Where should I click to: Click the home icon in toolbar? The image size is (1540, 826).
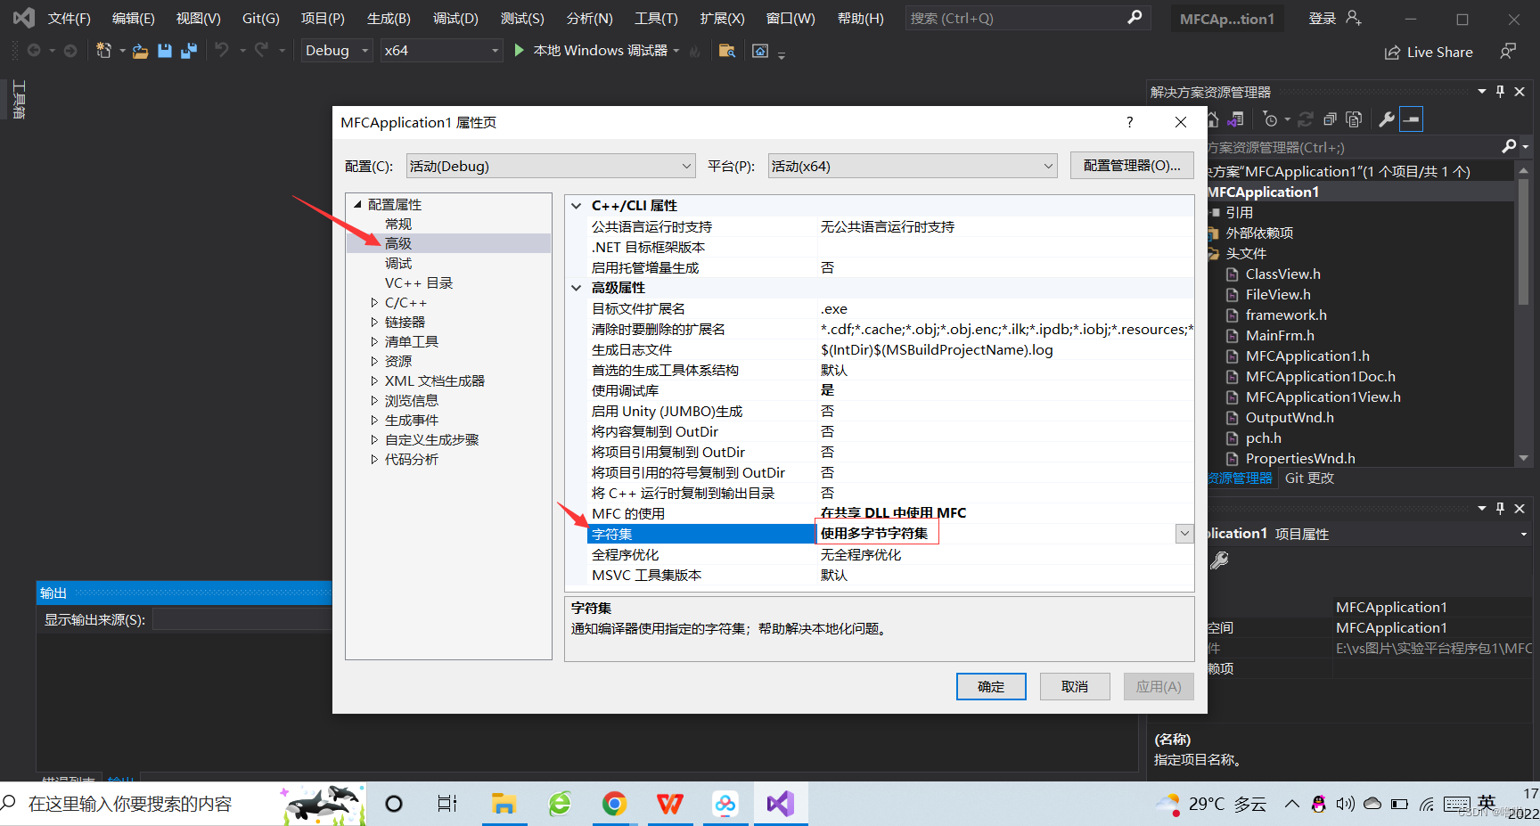click(x=760, y=51)
